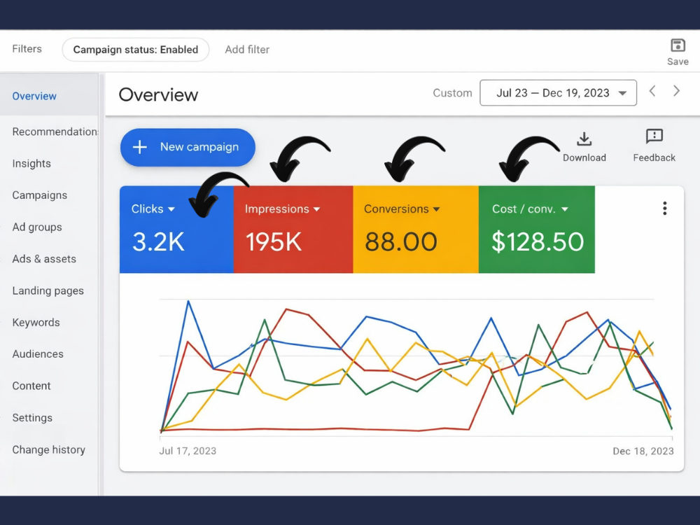Click the yellow Conversions 88.00 card

point(416,229)
